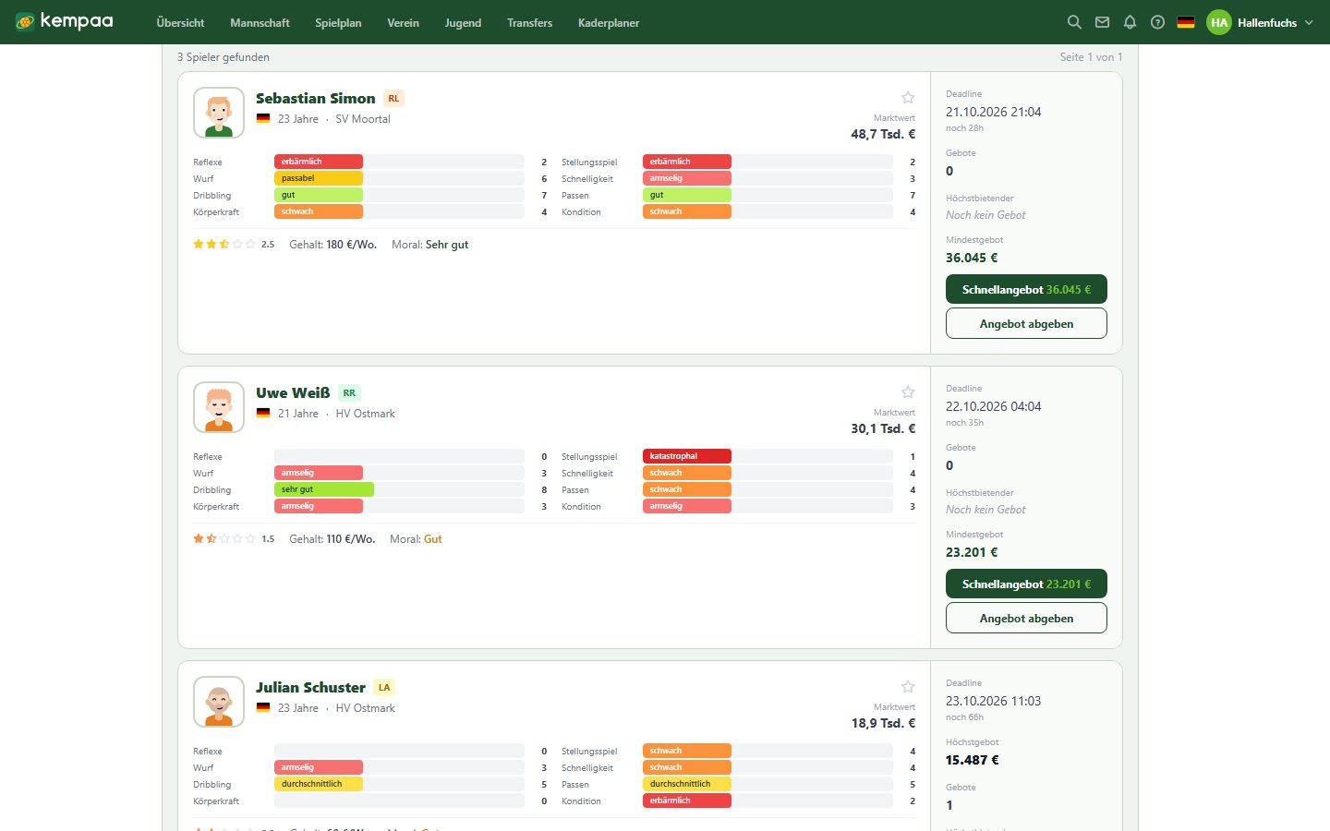Open the Übersicht menu
The height and width of the screenshot is (831, 1330).
[x=180, y=22]
